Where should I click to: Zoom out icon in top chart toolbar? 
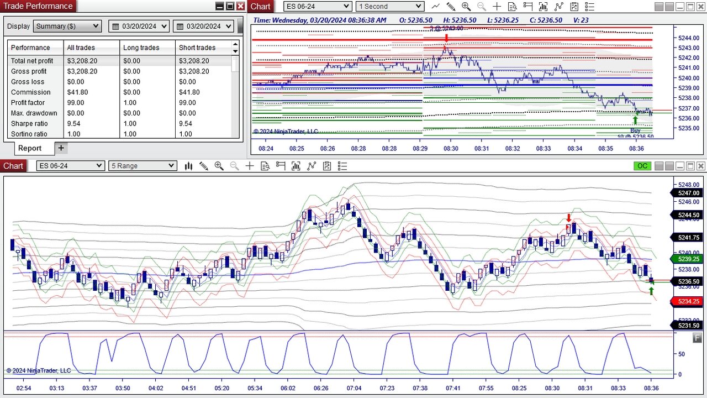point(482,7)
